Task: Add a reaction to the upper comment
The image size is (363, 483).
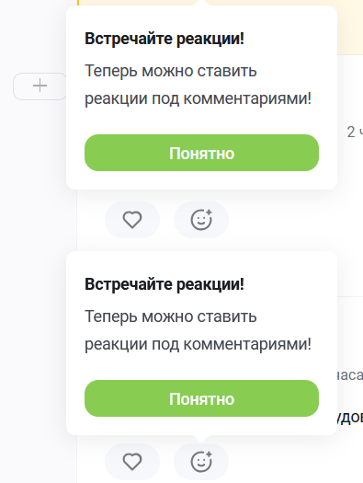Action: 201,220
